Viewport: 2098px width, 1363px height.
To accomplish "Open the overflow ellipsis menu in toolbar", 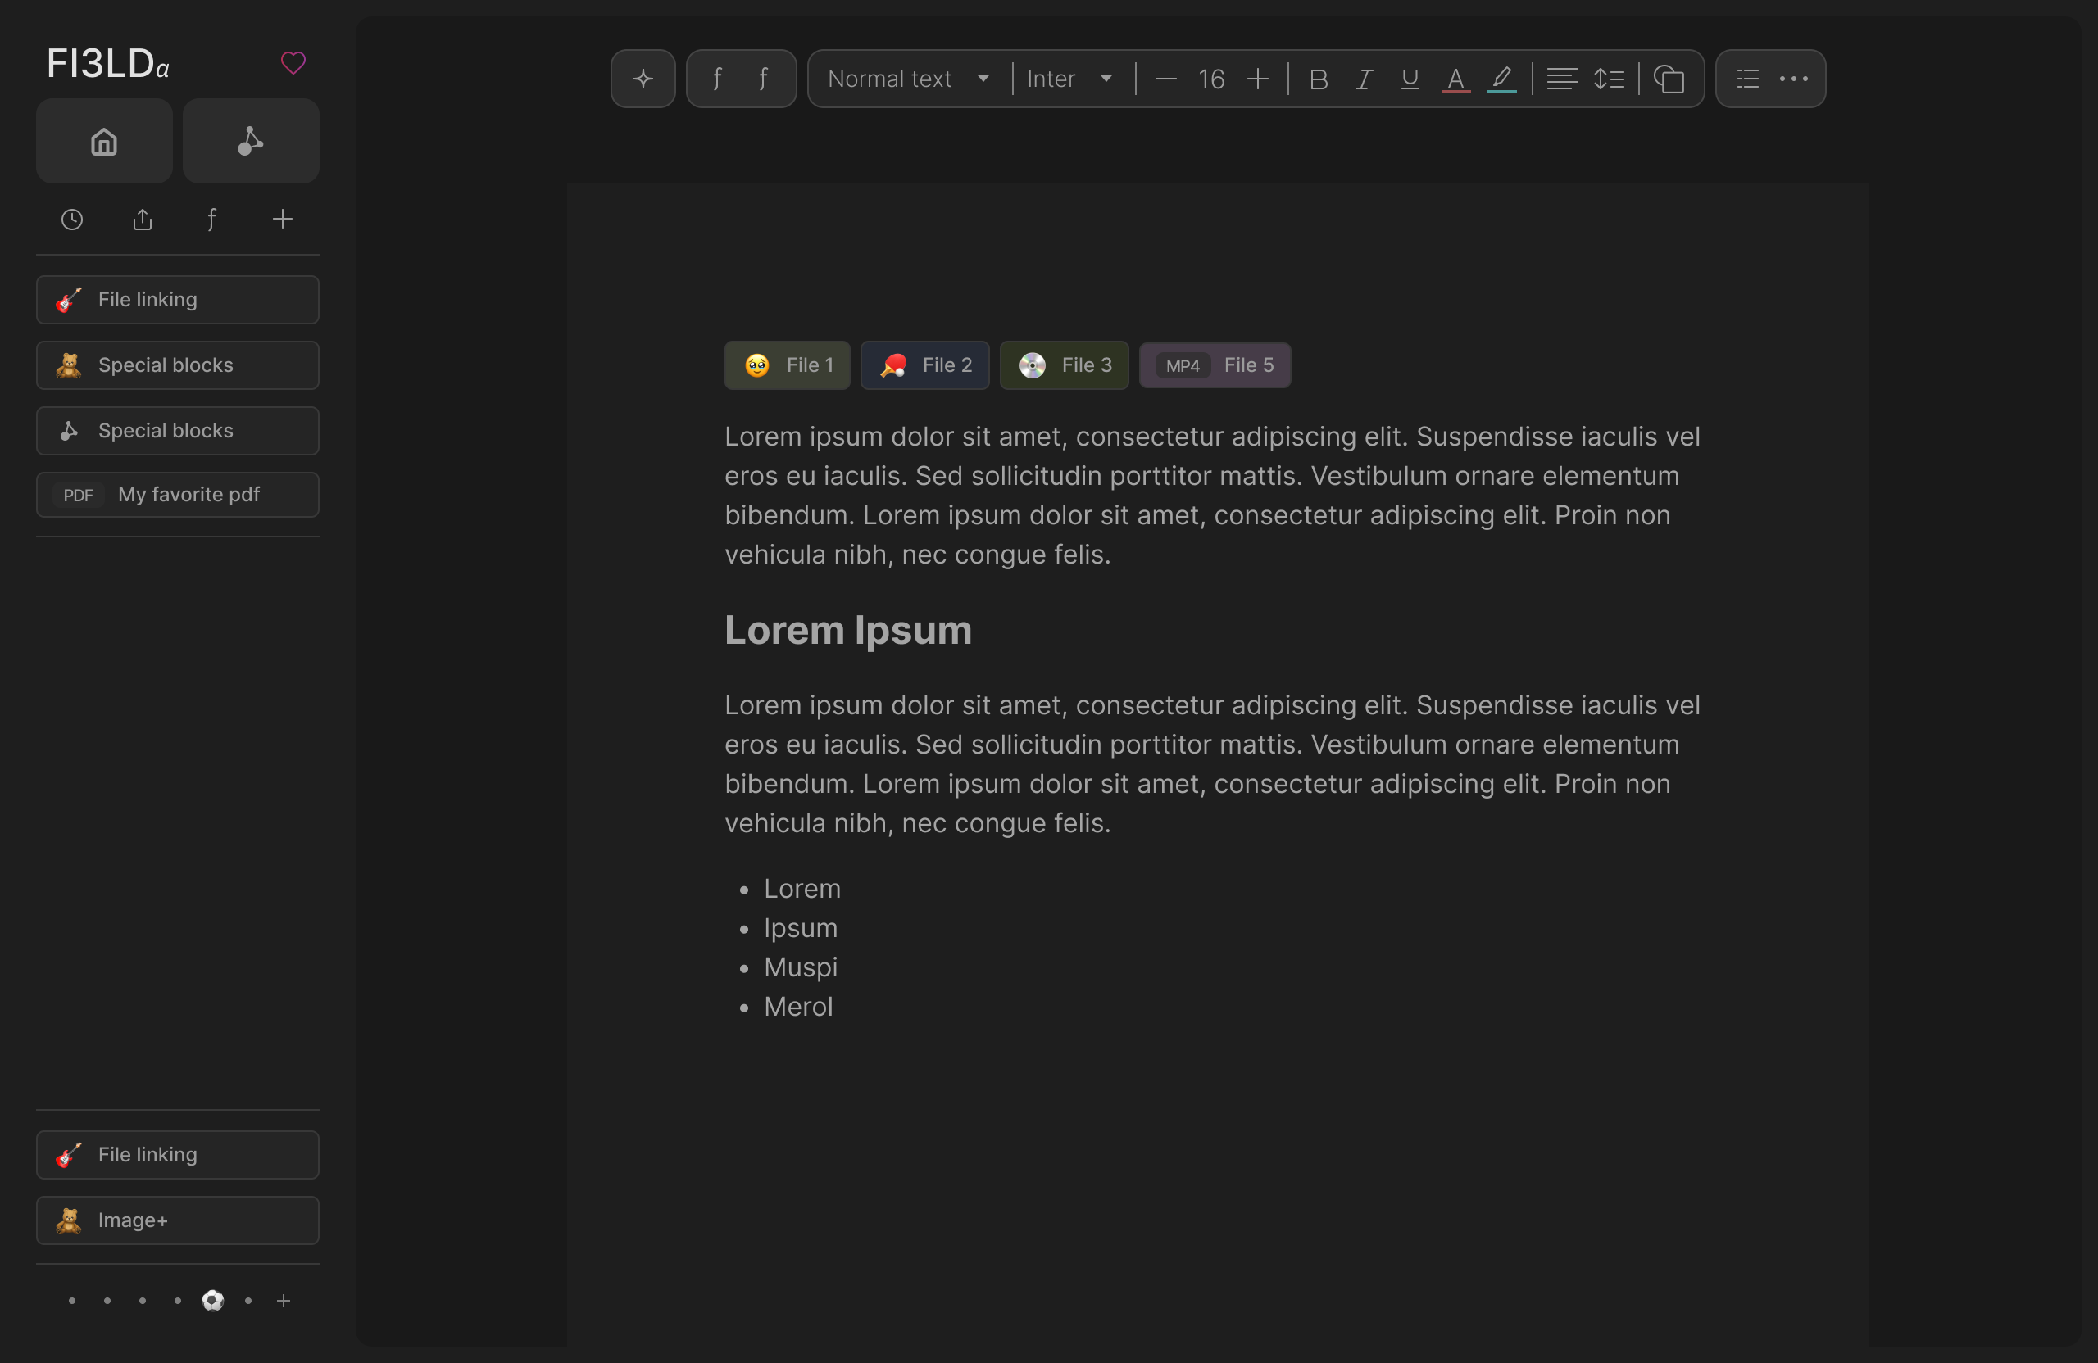I will pyautogui.click(x=1794, y=79).
